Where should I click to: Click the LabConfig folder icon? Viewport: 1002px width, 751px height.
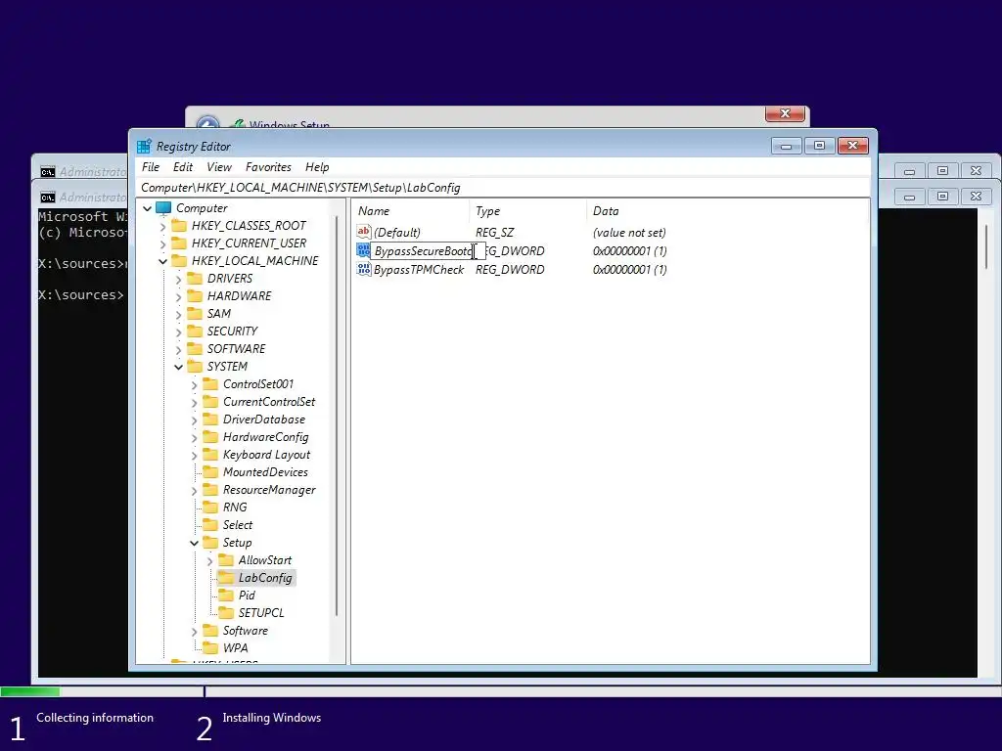pyautogui.click(x=226, y=577)
